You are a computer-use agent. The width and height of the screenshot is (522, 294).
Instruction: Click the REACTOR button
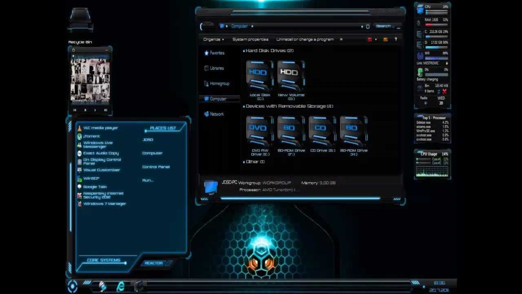(154, 263)
